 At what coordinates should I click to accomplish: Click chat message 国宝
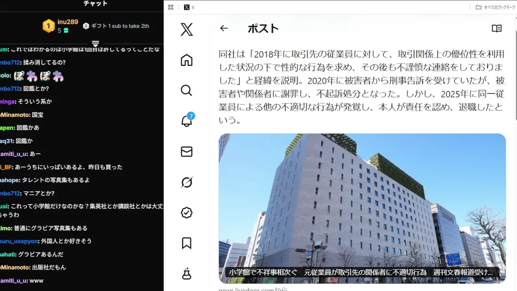(38, 115)
